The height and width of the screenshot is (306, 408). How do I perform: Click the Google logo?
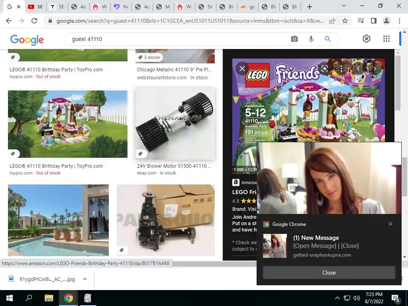tap(27, 39)
